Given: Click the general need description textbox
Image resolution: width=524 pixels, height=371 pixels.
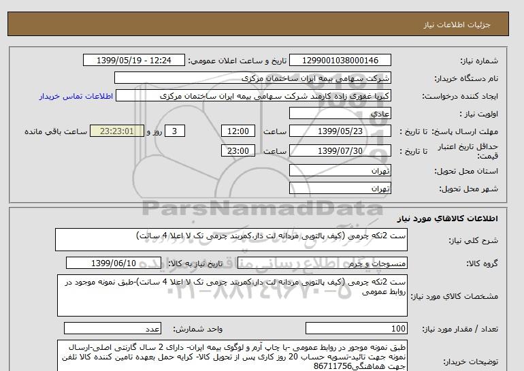Looking at the screenshot, I should (231, 240).
